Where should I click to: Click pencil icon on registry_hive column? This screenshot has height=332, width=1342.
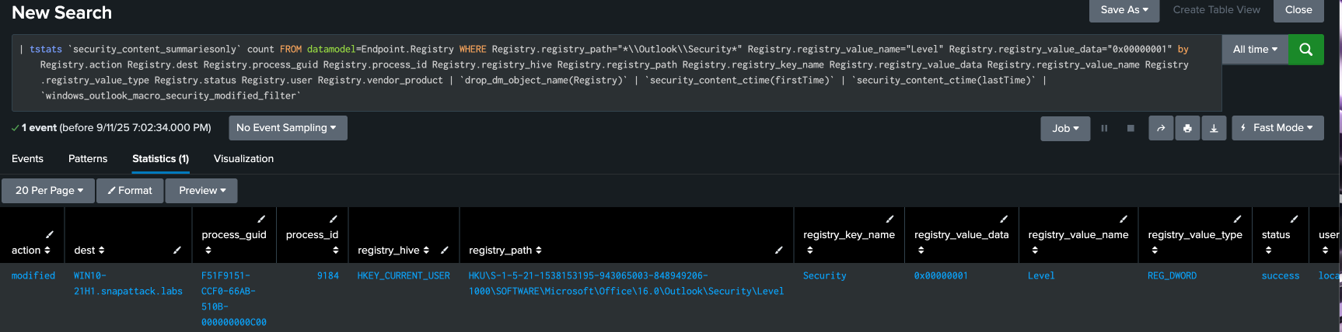point(445,250)
